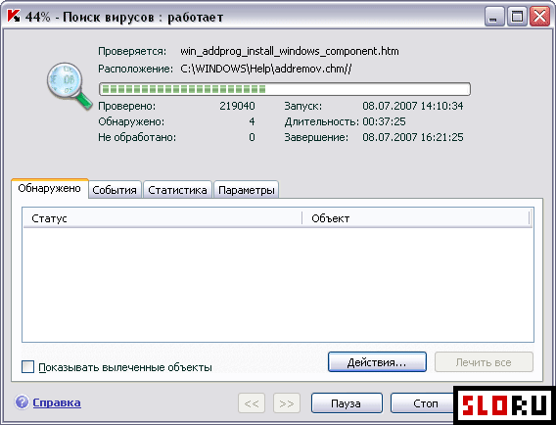The width and height of the screenshot is (556, 425).
Task: Select the Обнаружено tab
Action: click(x=50, y=188)
